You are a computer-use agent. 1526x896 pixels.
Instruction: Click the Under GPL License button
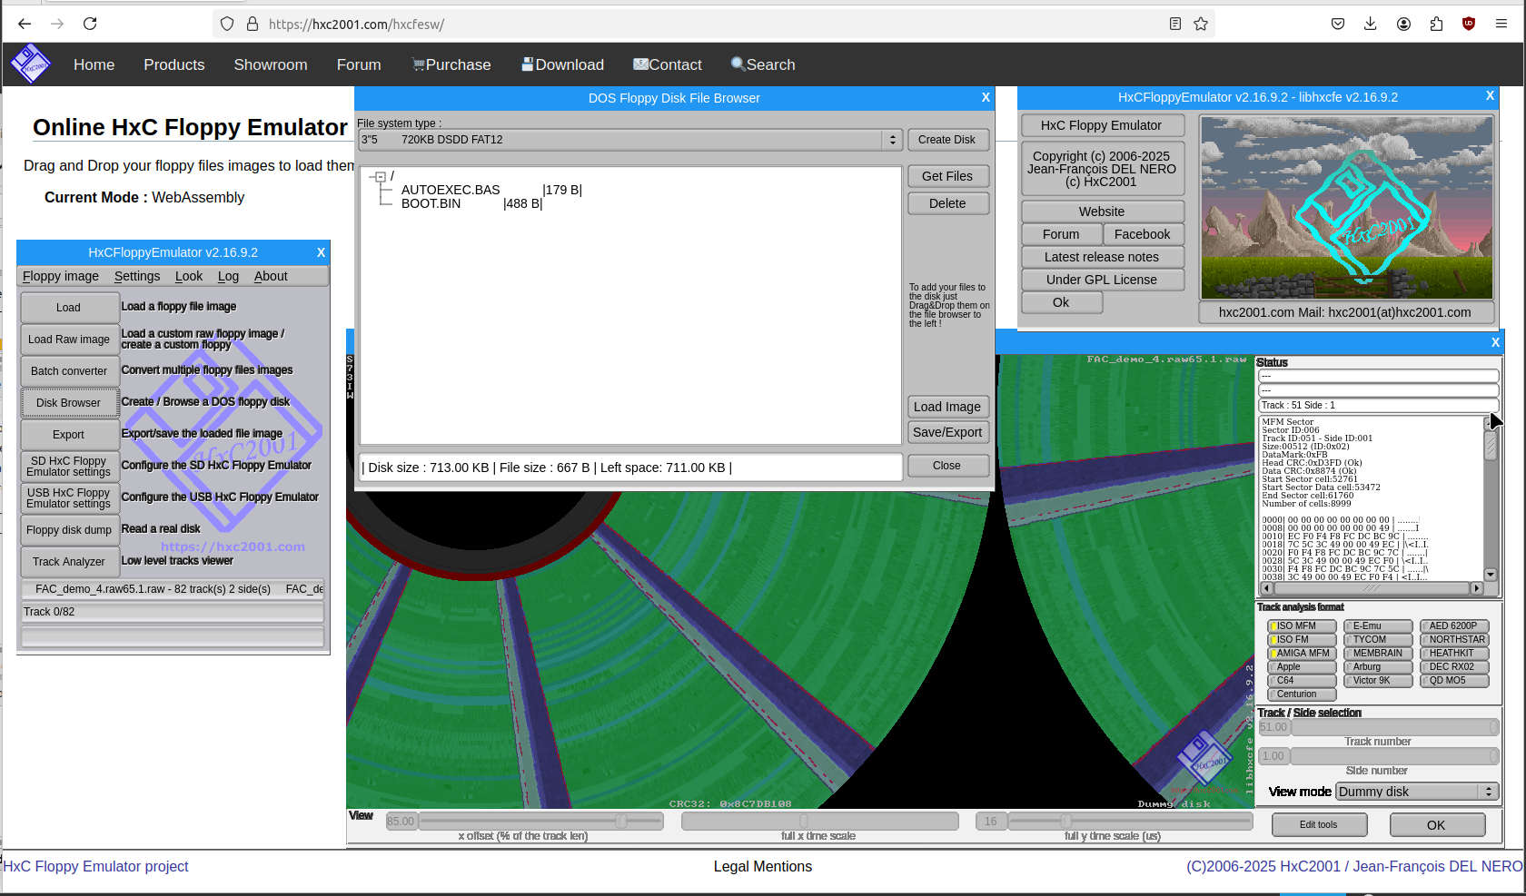1103,280
